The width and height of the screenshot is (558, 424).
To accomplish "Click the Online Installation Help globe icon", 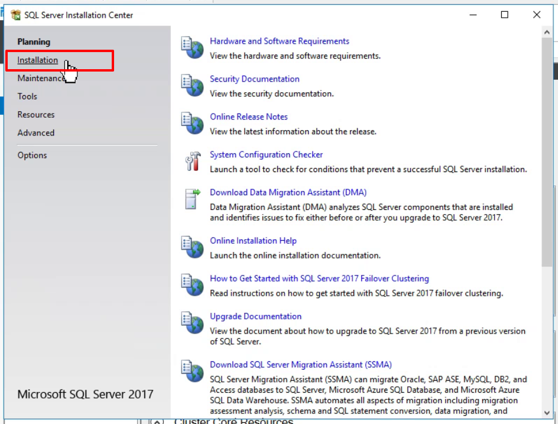I will (x=192, y=247).
